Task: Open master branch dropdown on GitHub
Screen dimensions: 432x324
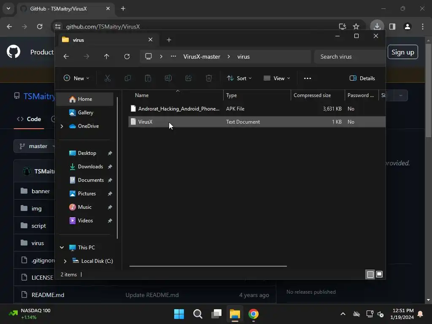Action: click(35, 146)
